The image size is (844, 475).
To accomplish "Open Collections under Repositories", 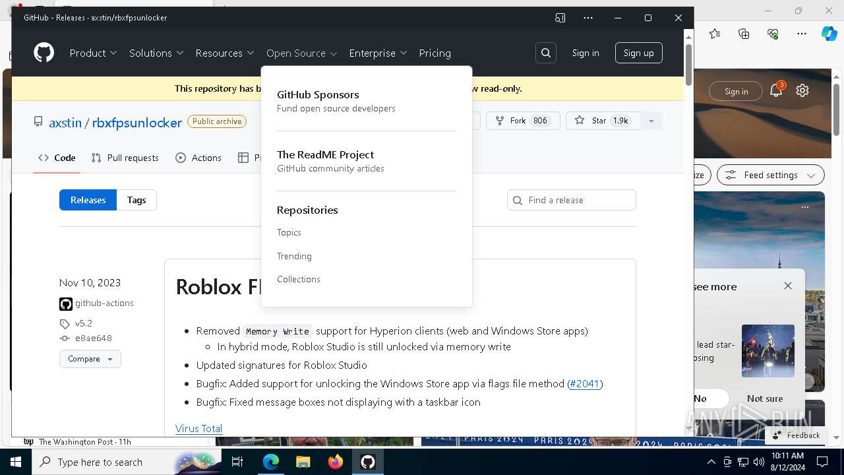I will [x=299, y=279].
